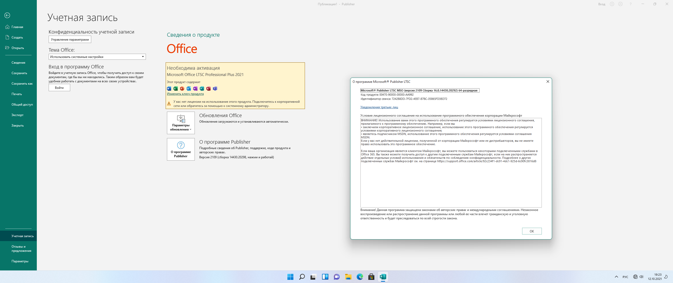This screenshot has height=283, width=673.
Task: Click the Управление параметрами button
Action: [70, 40]
